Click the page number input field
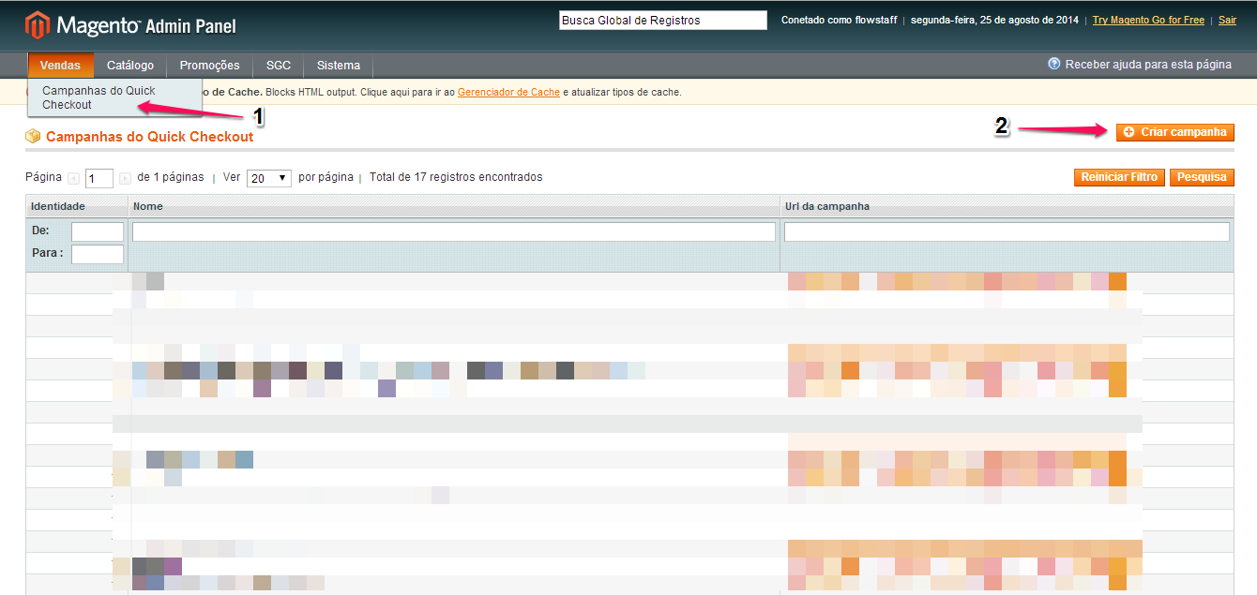The width and height of the screenshot is (1257, 595). pos(99,178)
